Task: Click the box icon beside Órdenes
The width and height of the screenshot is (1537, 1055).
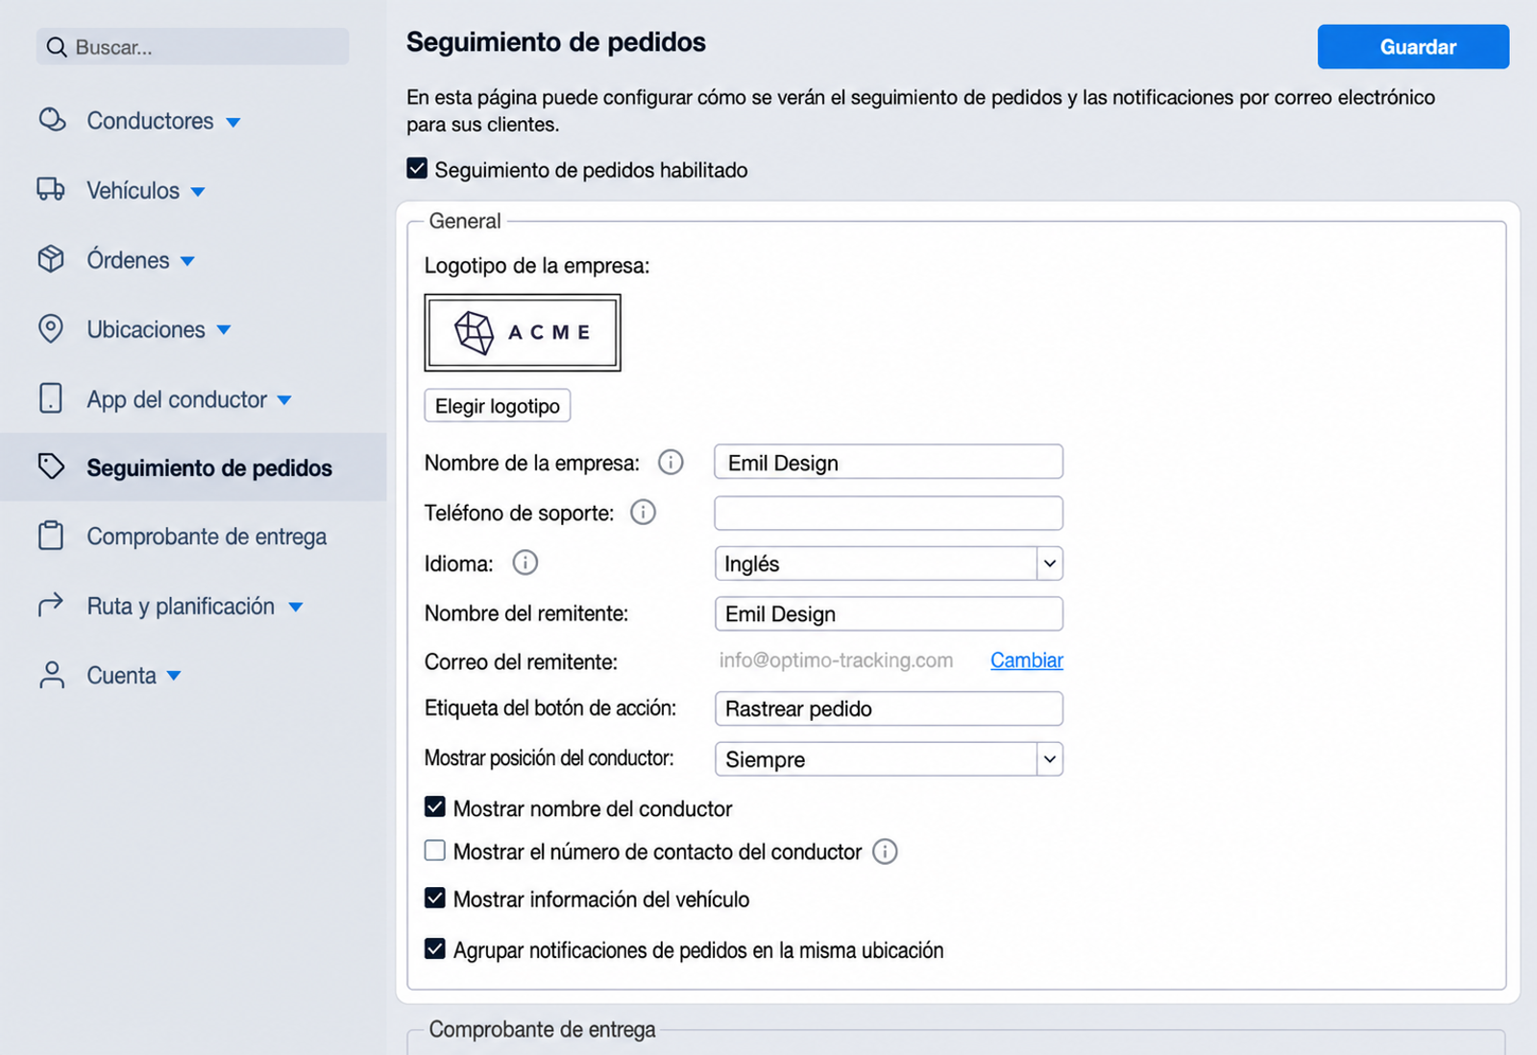Action: (51, 259)
